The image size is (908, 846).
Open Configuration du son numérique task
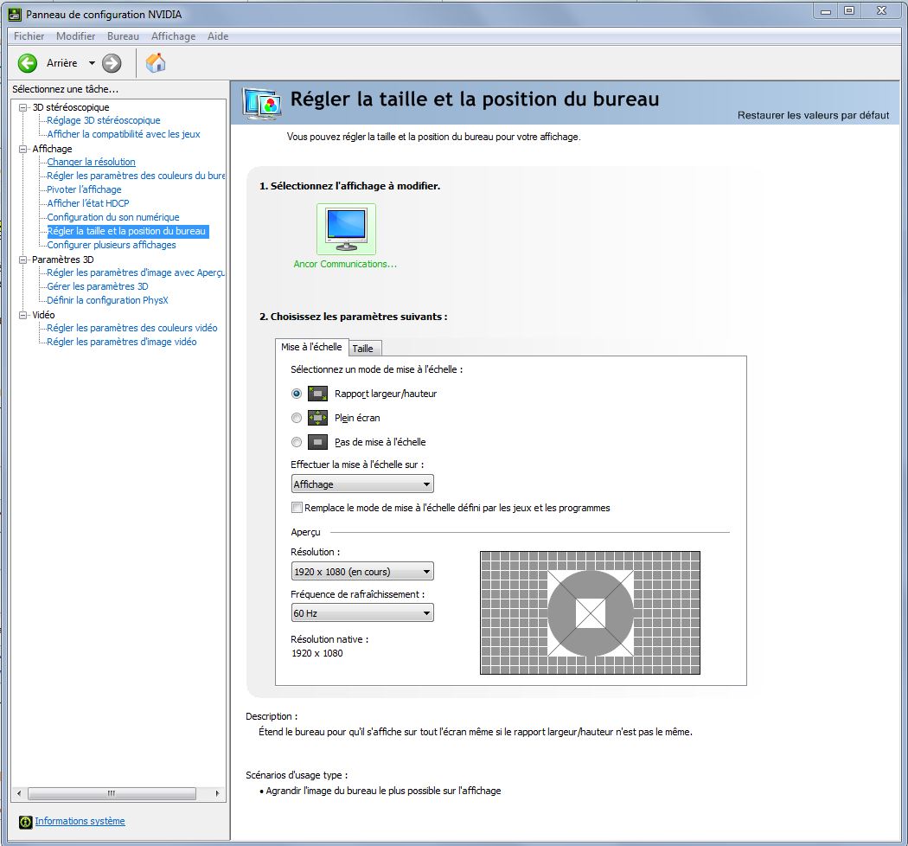pos(113,217)
